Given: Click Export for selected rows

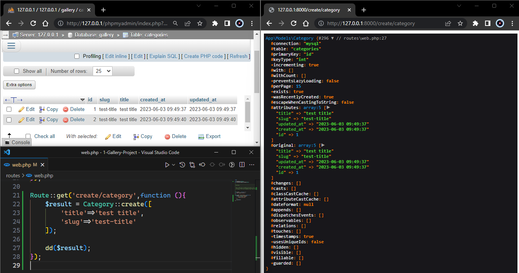Looking at the screenshot, I should [209, 136].
